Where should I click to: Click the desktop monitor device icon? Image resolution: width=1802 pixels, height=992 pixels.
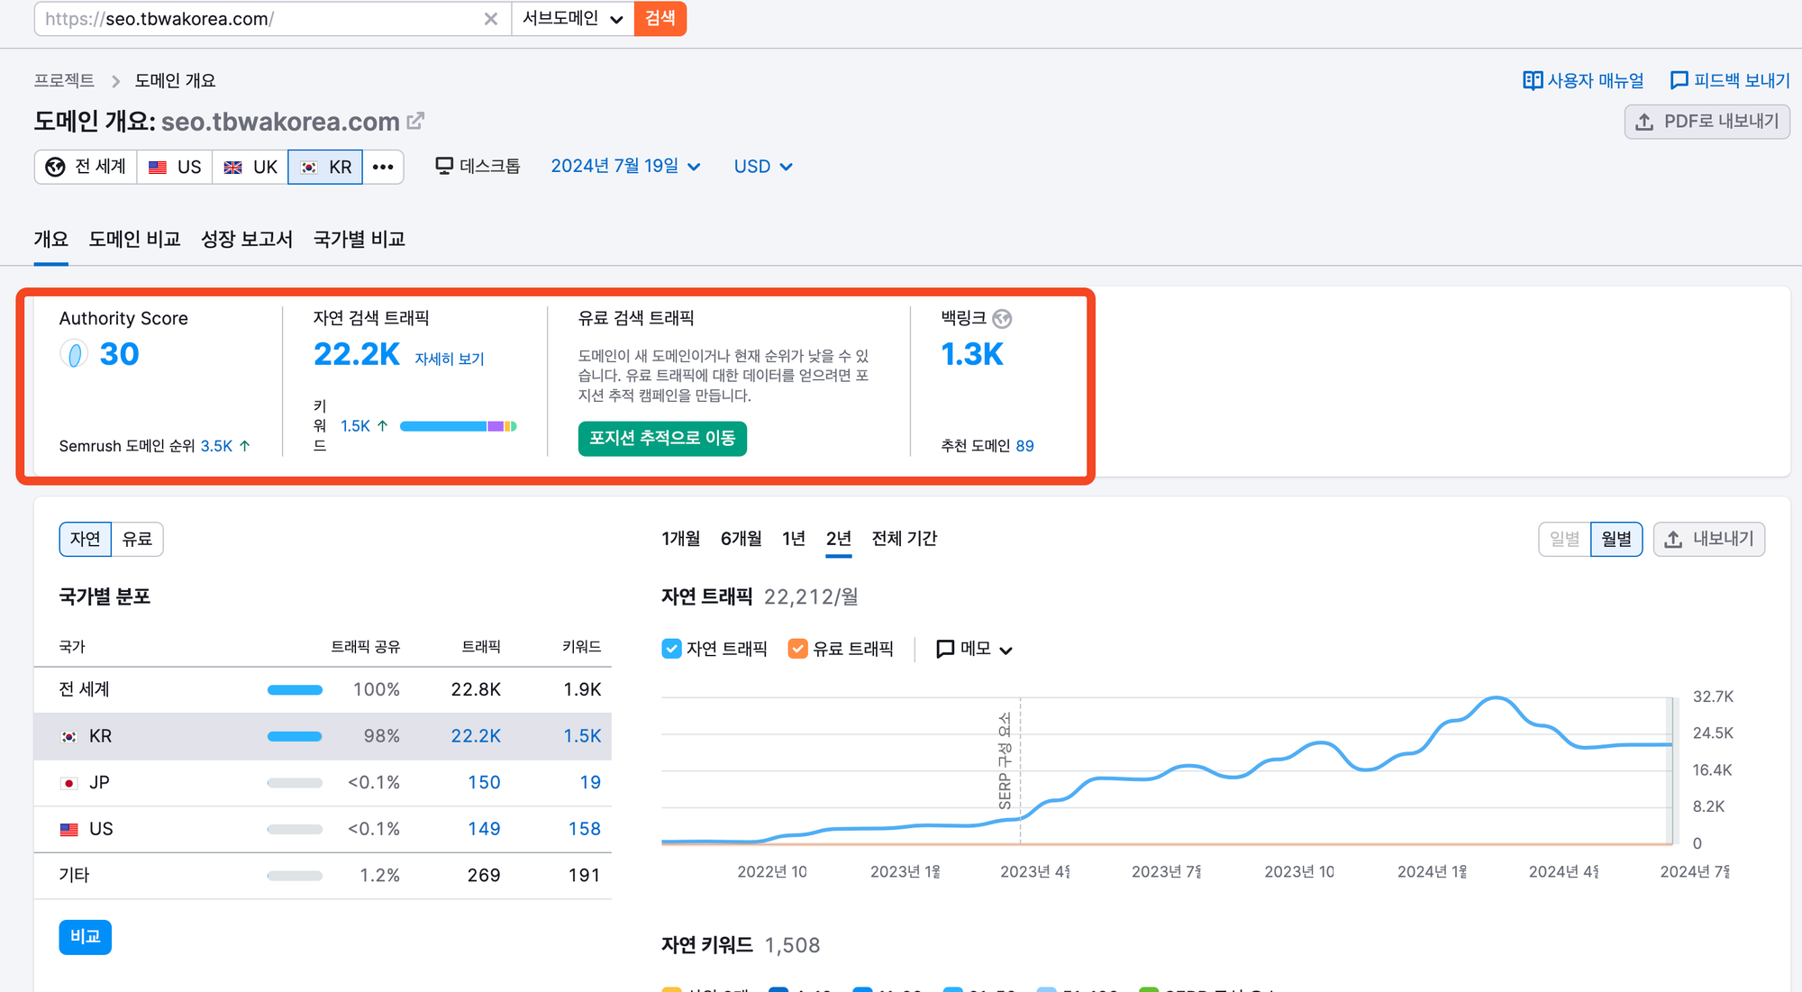point(444,166)
